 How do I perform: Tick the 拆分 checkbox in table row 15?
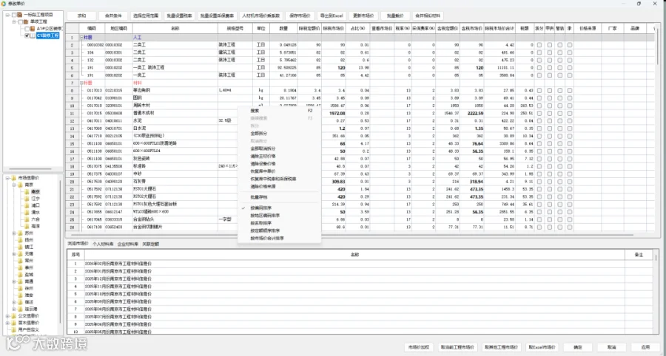(x=539, y=144)
